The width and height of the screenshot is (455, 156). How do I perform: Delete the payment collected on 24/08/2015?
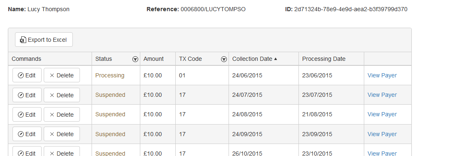pos(62,115)
